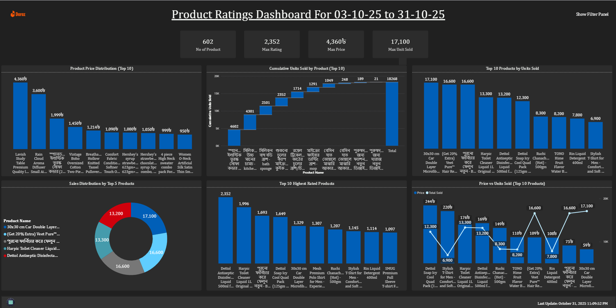Show the Filter Panel
The height and width of the screenshot is (308, 616).
click(x=592, y=14)
